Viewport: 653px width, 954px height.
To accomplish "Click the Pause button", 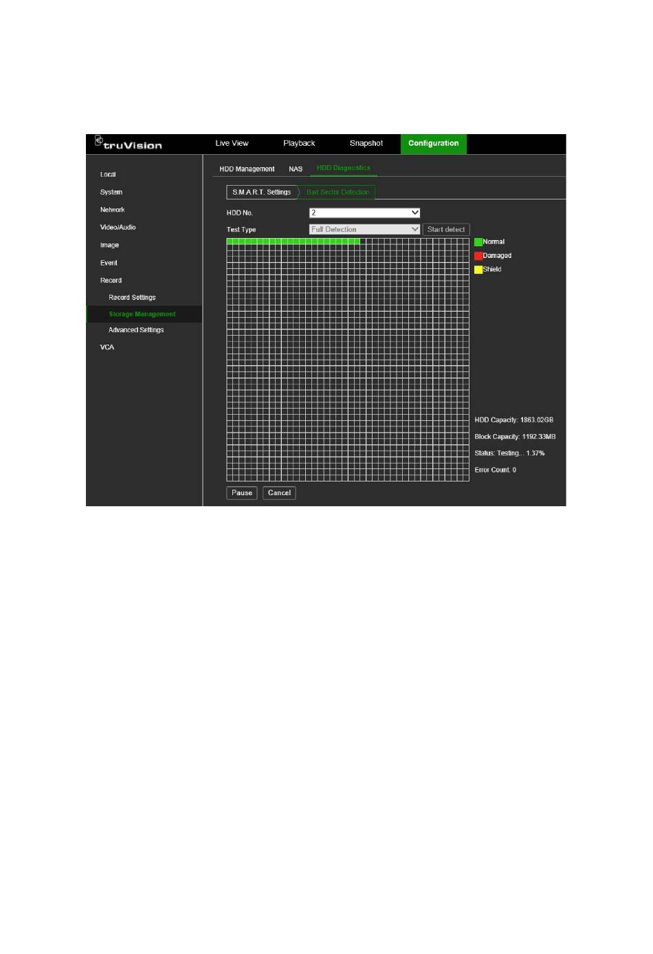I will [x=242, y=493].
